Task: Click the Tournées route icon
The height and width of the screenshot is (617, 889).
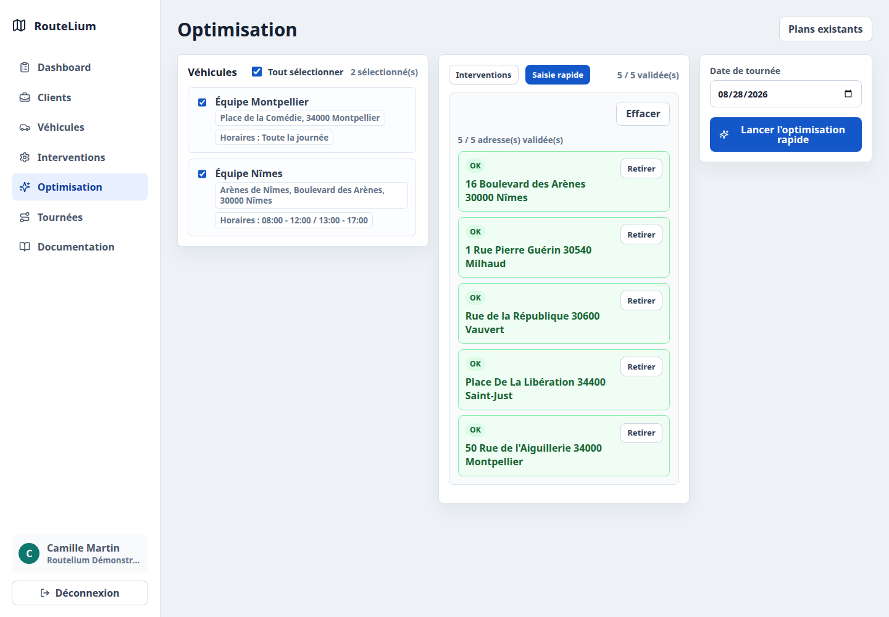Action: click(x=25, y=217)
